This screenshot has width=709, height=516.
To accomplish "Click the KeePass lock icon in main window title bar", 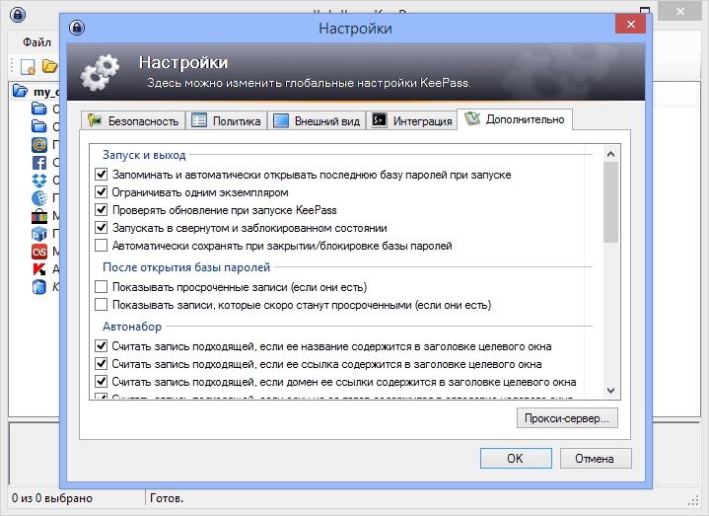I will click(x=18, y=15).
